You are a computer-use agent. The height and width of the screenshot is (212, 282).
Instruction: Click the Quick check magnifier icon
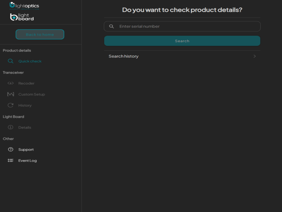10,61
